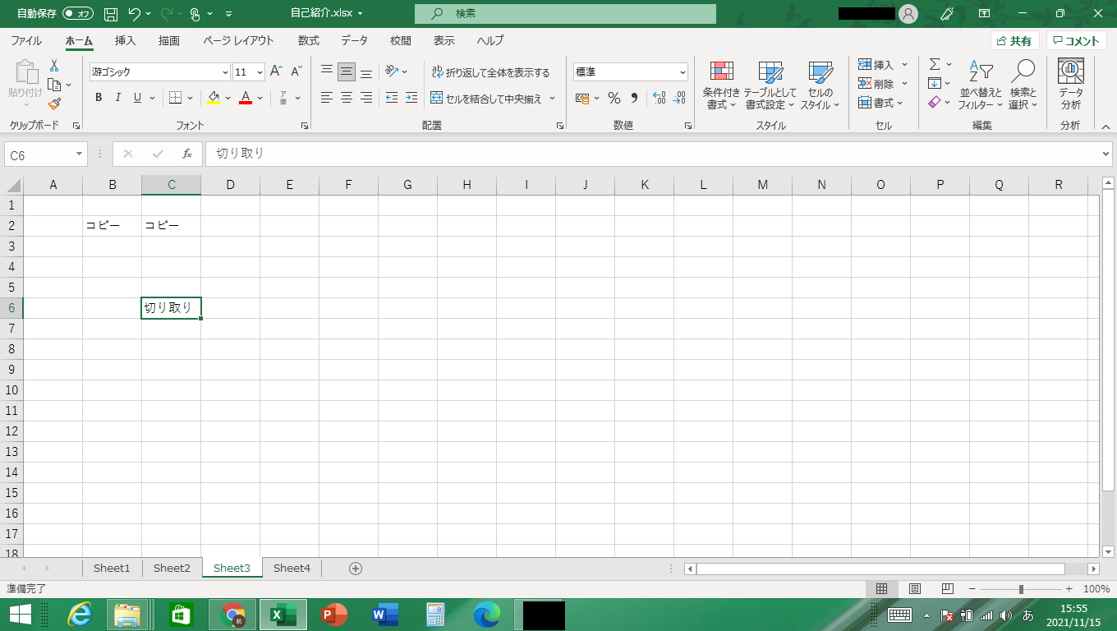Expand Merge & Center (セルを結合して中央揃え) options arrow

pos(553,99)
